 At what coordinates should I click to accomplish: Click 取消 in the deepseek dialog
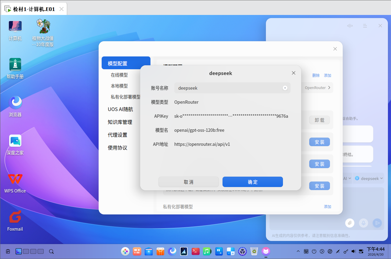pyautogui.click(x=189, y=182)
